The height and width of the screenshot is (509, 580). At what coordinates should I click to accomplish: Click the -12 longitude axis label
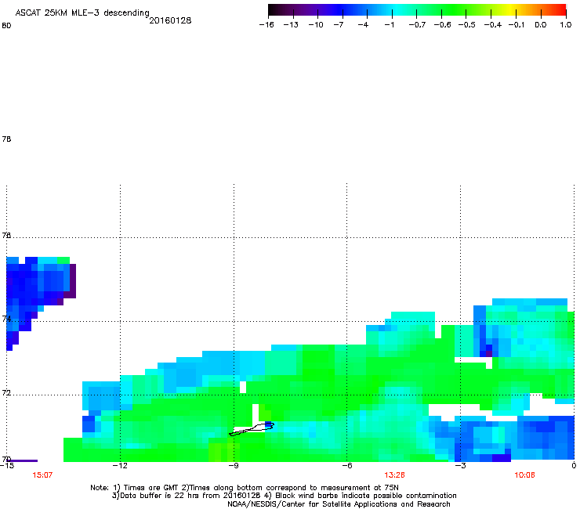120,466
